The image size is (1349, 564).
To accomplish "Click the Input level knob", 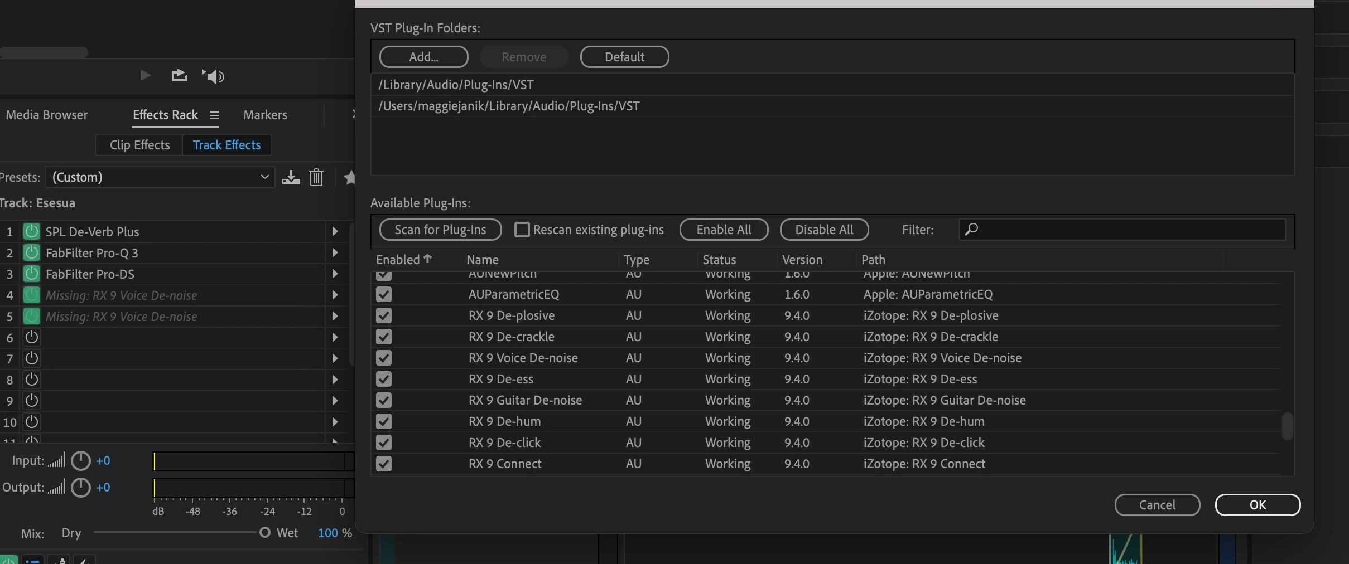I will 81,461.
